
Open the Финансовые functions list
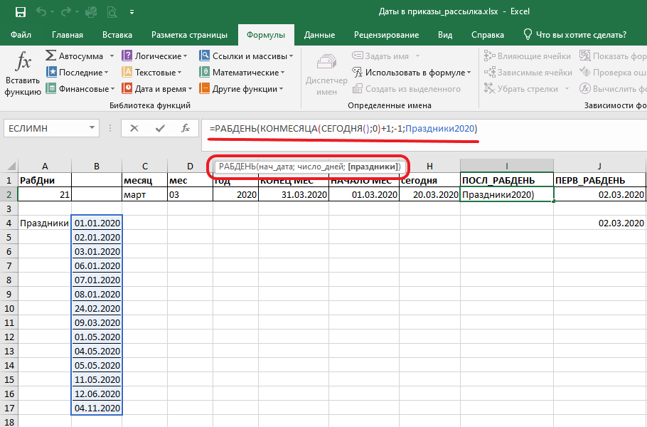[80, 88]
